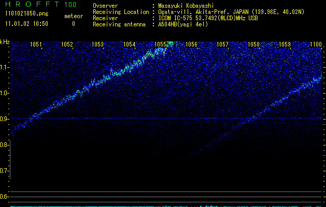Click the 1.1 kHz frequency axis label
326x207 pixels.
tap(4, 67)
